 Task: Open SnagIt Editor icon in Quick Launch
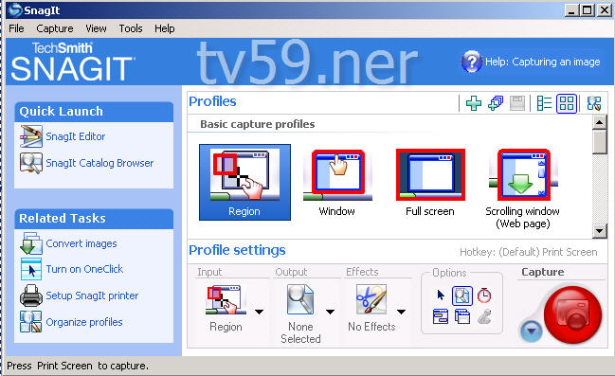pyautogui.click(x=31, y=136)
